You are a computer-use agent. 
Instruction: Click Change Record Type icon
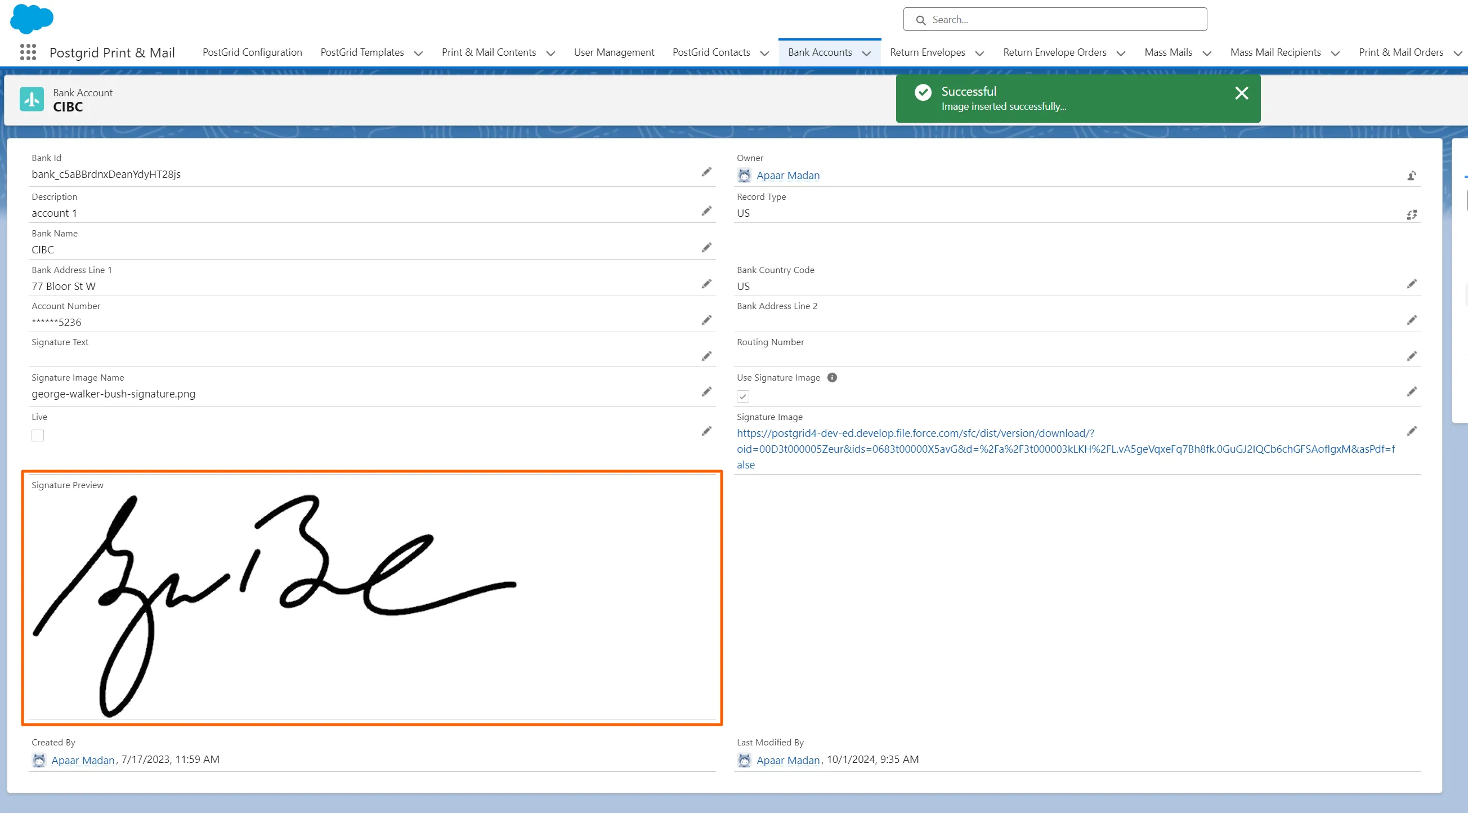tap(1411, 215)
